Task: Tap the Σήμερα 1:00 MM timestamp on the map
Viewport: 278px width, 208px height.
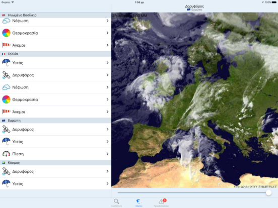Action: (x=130, y=16)
